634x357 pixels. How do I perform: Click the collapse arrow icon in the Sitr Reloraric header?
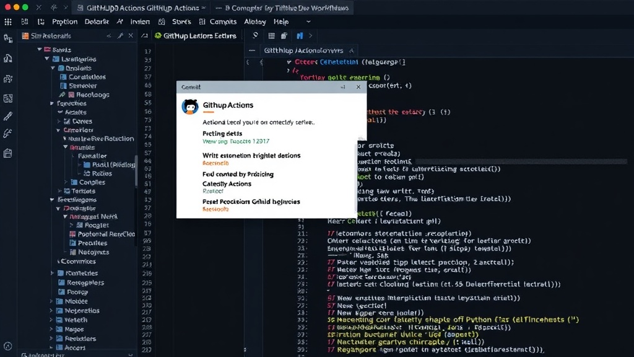[x=109, y=36]
